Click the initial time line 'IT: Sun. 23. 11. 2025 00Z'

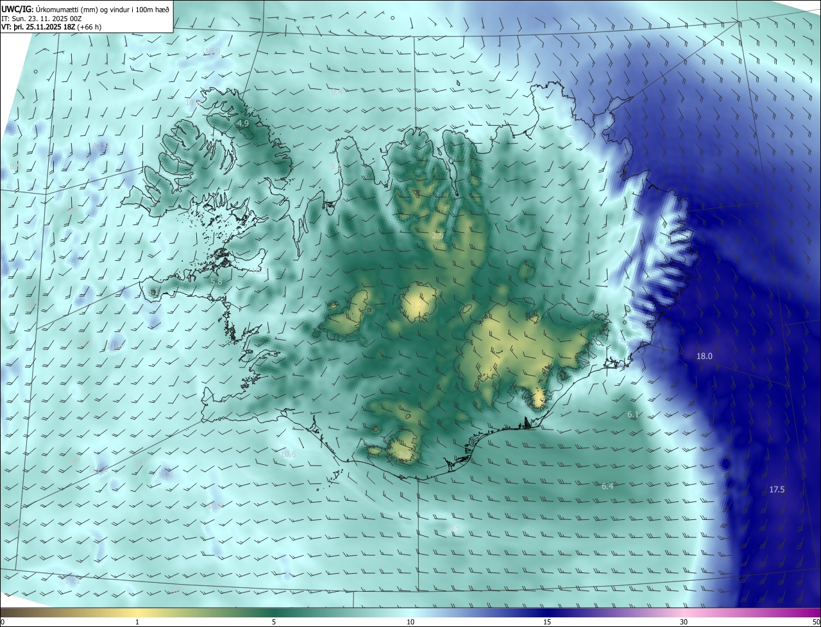click(x=40, y=18)
